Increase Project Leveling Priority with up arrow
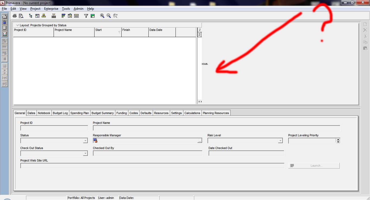This screenshot has height=200, width=370. [x=338, y=140]
